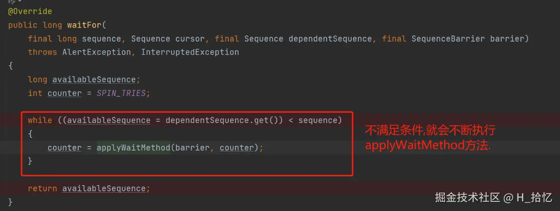The width and height of the screenshot is (560, 211).
Task: Select the AlertException type in throws clause
Action: (x=97, y=52)
